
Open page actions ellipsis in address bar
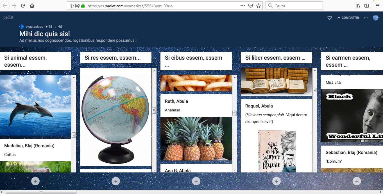pos(243,6)
